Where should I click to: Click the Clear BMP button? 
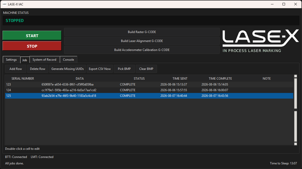click(x=146, y=69)
